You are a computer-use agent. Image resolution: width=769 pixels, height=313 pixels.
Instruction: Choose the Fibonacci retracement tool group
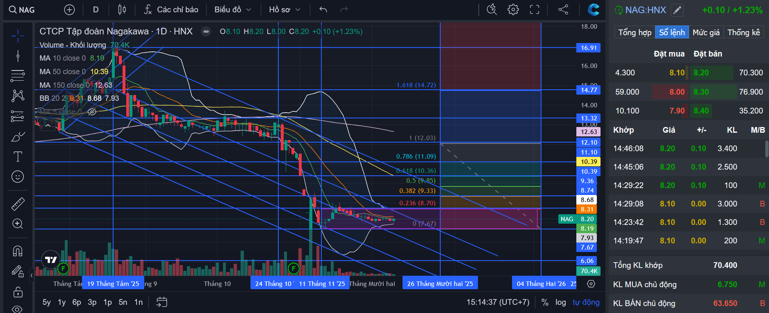coord(18,75)
